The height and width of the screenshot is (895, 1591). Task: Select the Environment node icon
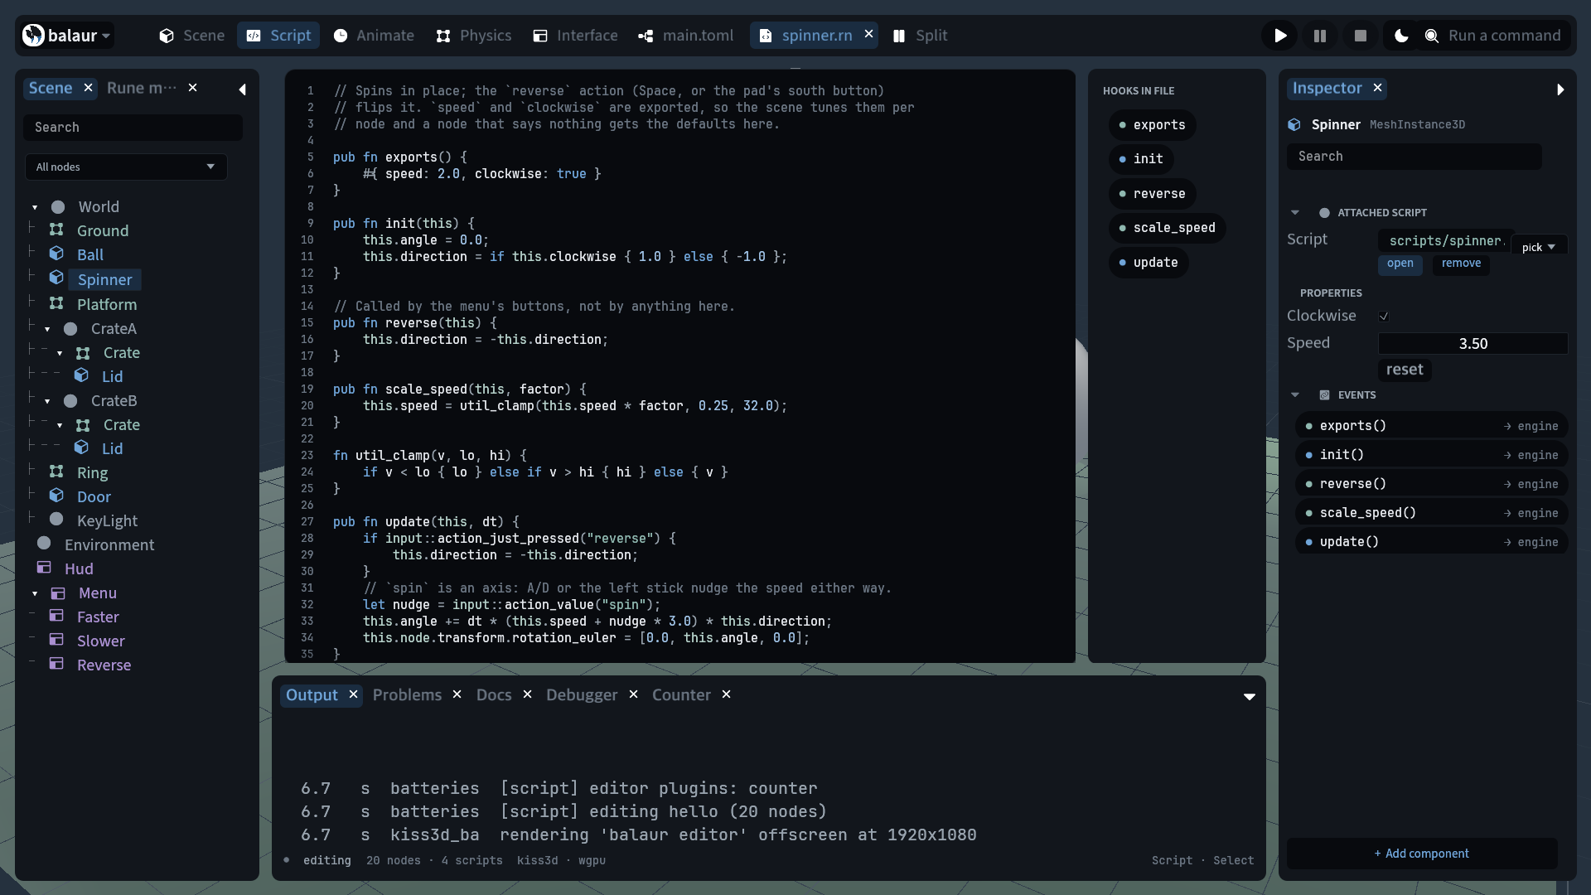pyautogui.click(x=44, y=543)
